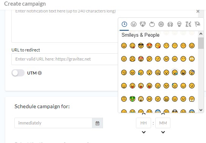Pick the face with steam from nose emoji
The width and height of the screenshot is (206, 143).
point(192,99)
